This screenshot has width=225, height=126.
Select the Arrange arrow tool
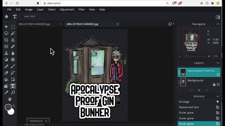[x=6, y=27]
